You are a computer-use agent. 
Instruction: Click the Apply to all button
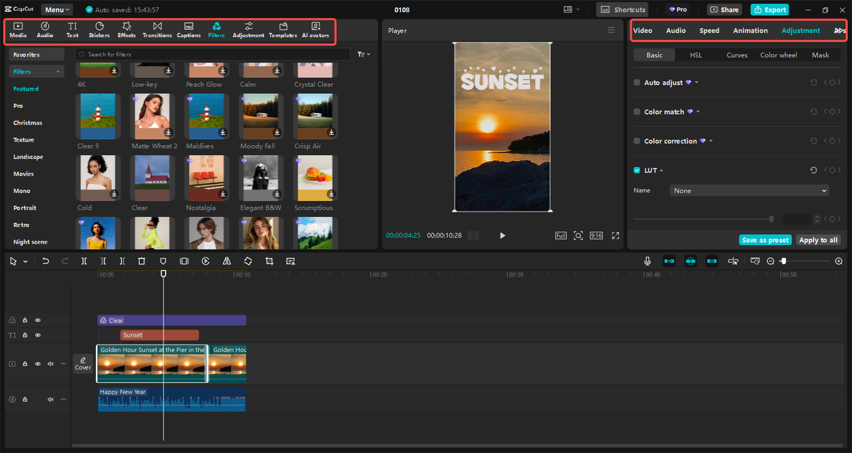818,240
